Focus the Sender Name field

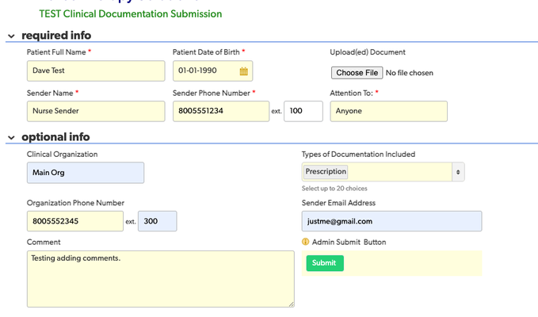point(96,111)
